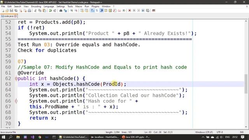
Task: Create a new document with toolbar icon
Action: pyautogui.click(x=3, y=10)
